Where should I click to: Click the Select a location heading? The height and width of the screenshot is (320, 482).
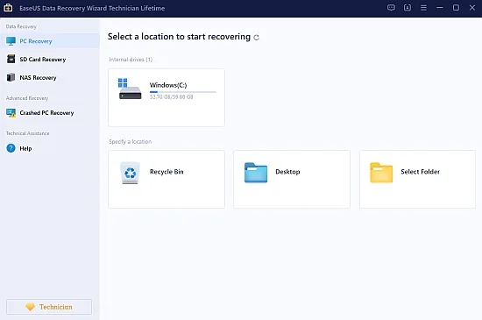(x=179, y=37)
